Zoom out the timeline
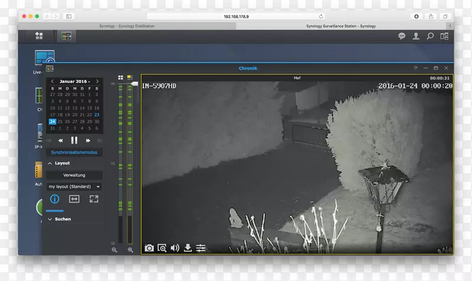472x281 pixels. (x=114, y=250)
